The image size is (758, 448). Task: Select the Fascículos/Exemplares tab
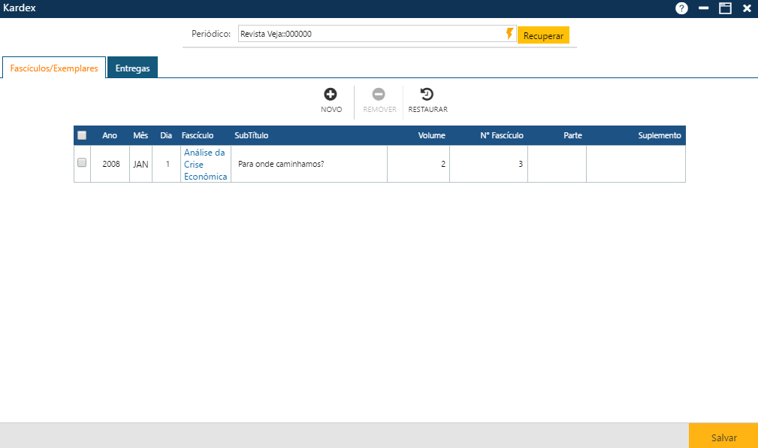pyautogui.click(x=53, y=67)
